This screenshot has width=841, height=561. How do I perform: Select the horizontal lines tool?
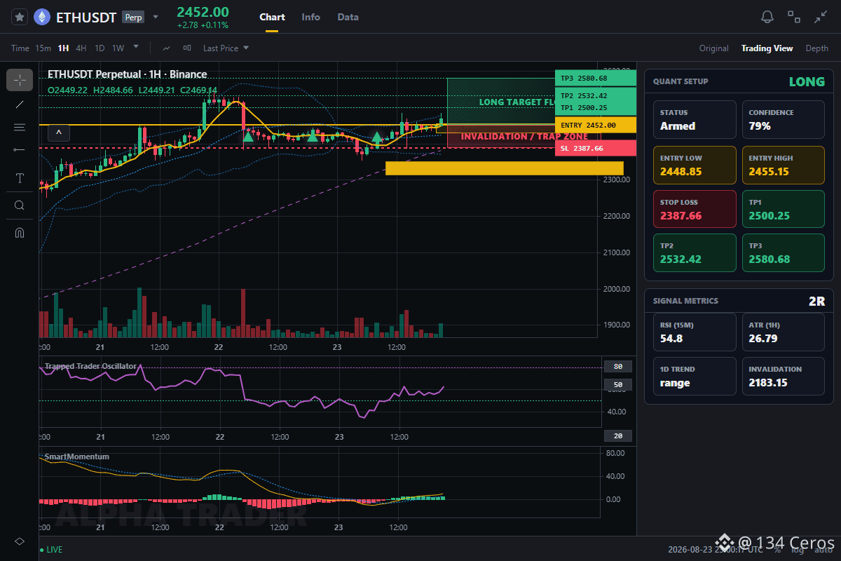click(x=20, y=127)
